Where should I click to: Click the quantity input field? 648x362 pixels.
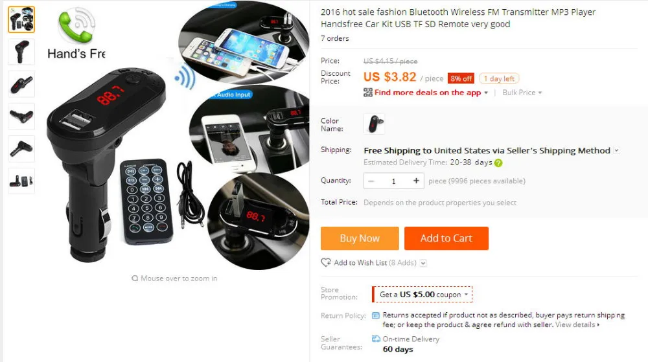pyautogui.click(x=393, y=181)
